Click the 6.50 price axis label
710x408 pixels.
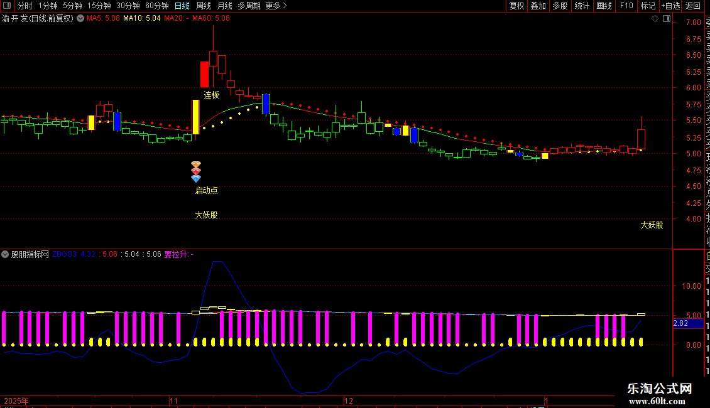tap(693, 55)
